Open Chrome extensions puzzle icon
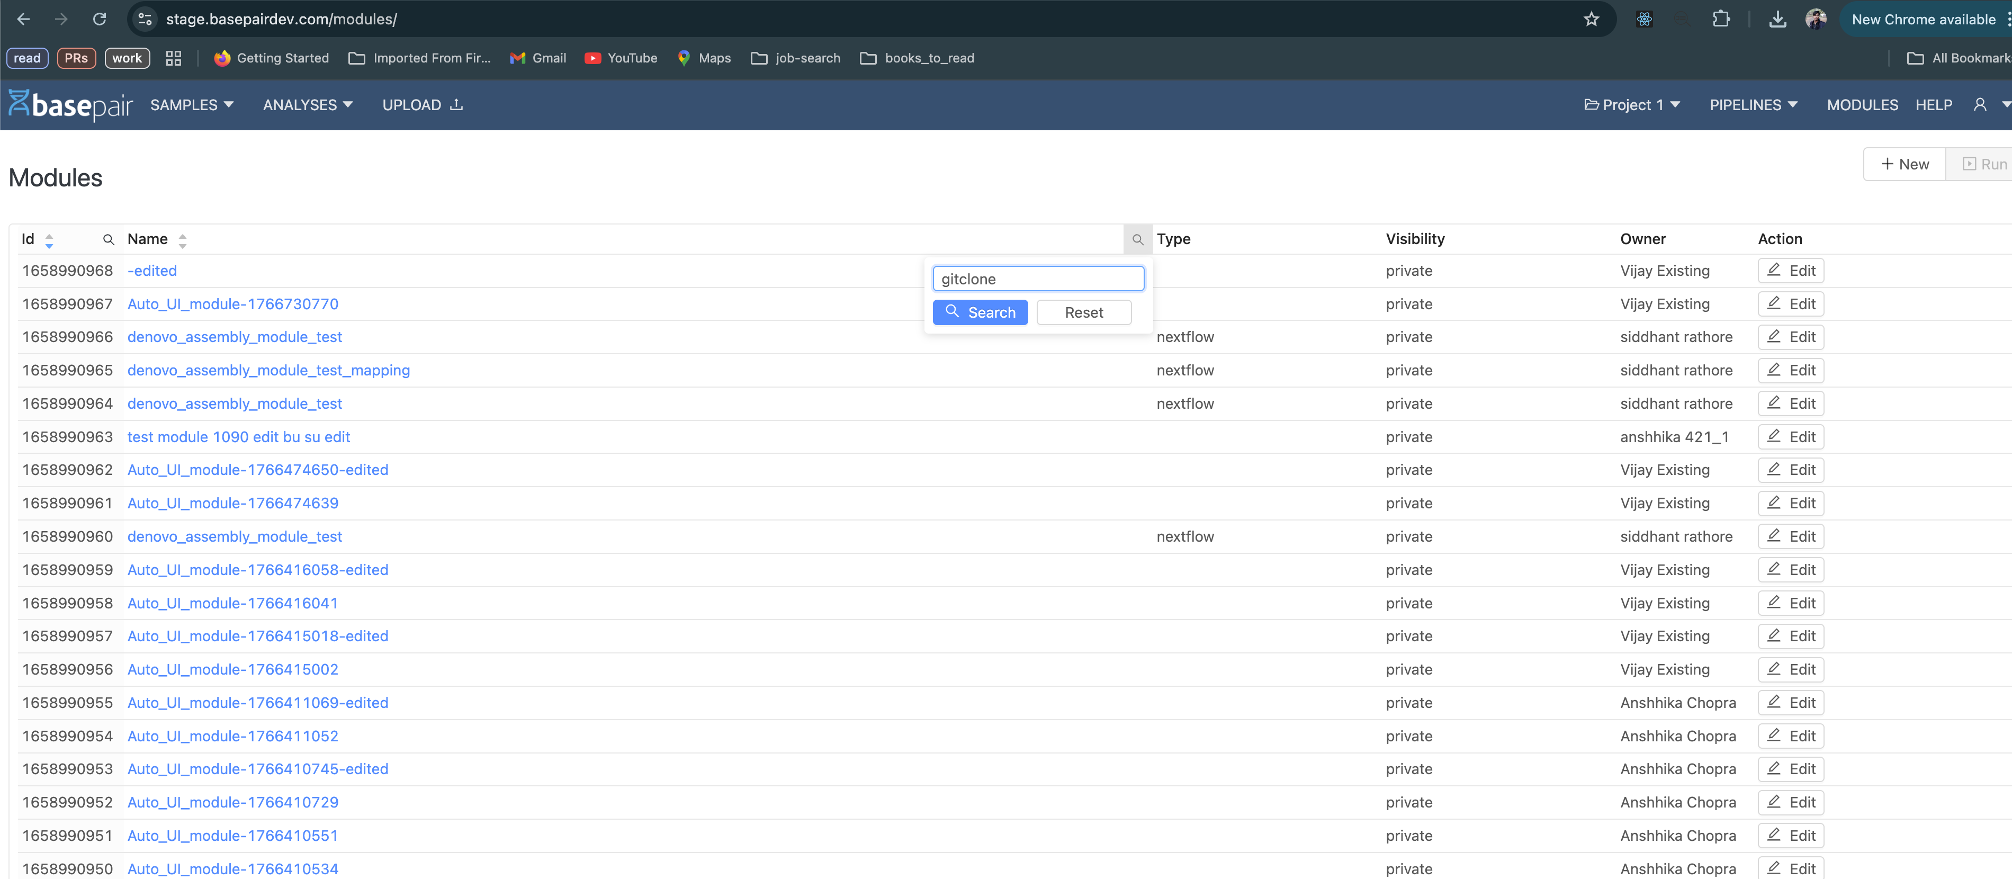This screenshot has height=879, width=2012. coord(1721,19)
